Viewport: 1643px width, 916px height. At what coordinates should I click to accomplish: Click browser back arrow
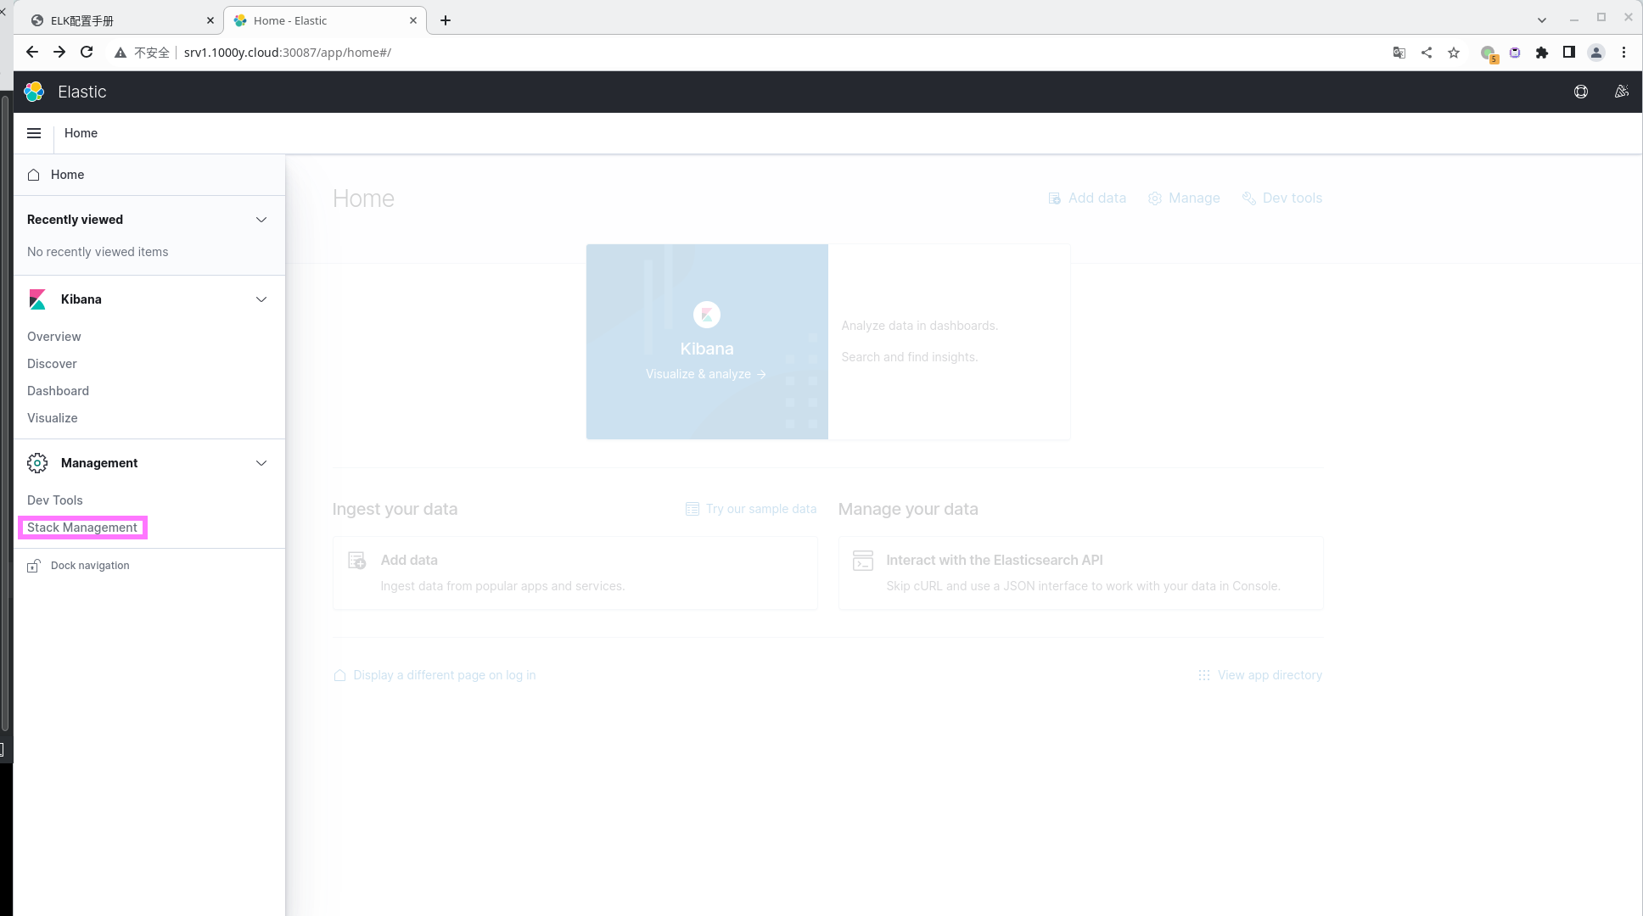coord(32,52)
